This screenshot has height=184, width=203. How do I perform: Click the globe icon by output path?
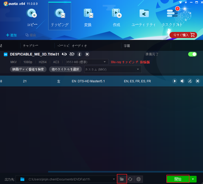pos(139,179)
